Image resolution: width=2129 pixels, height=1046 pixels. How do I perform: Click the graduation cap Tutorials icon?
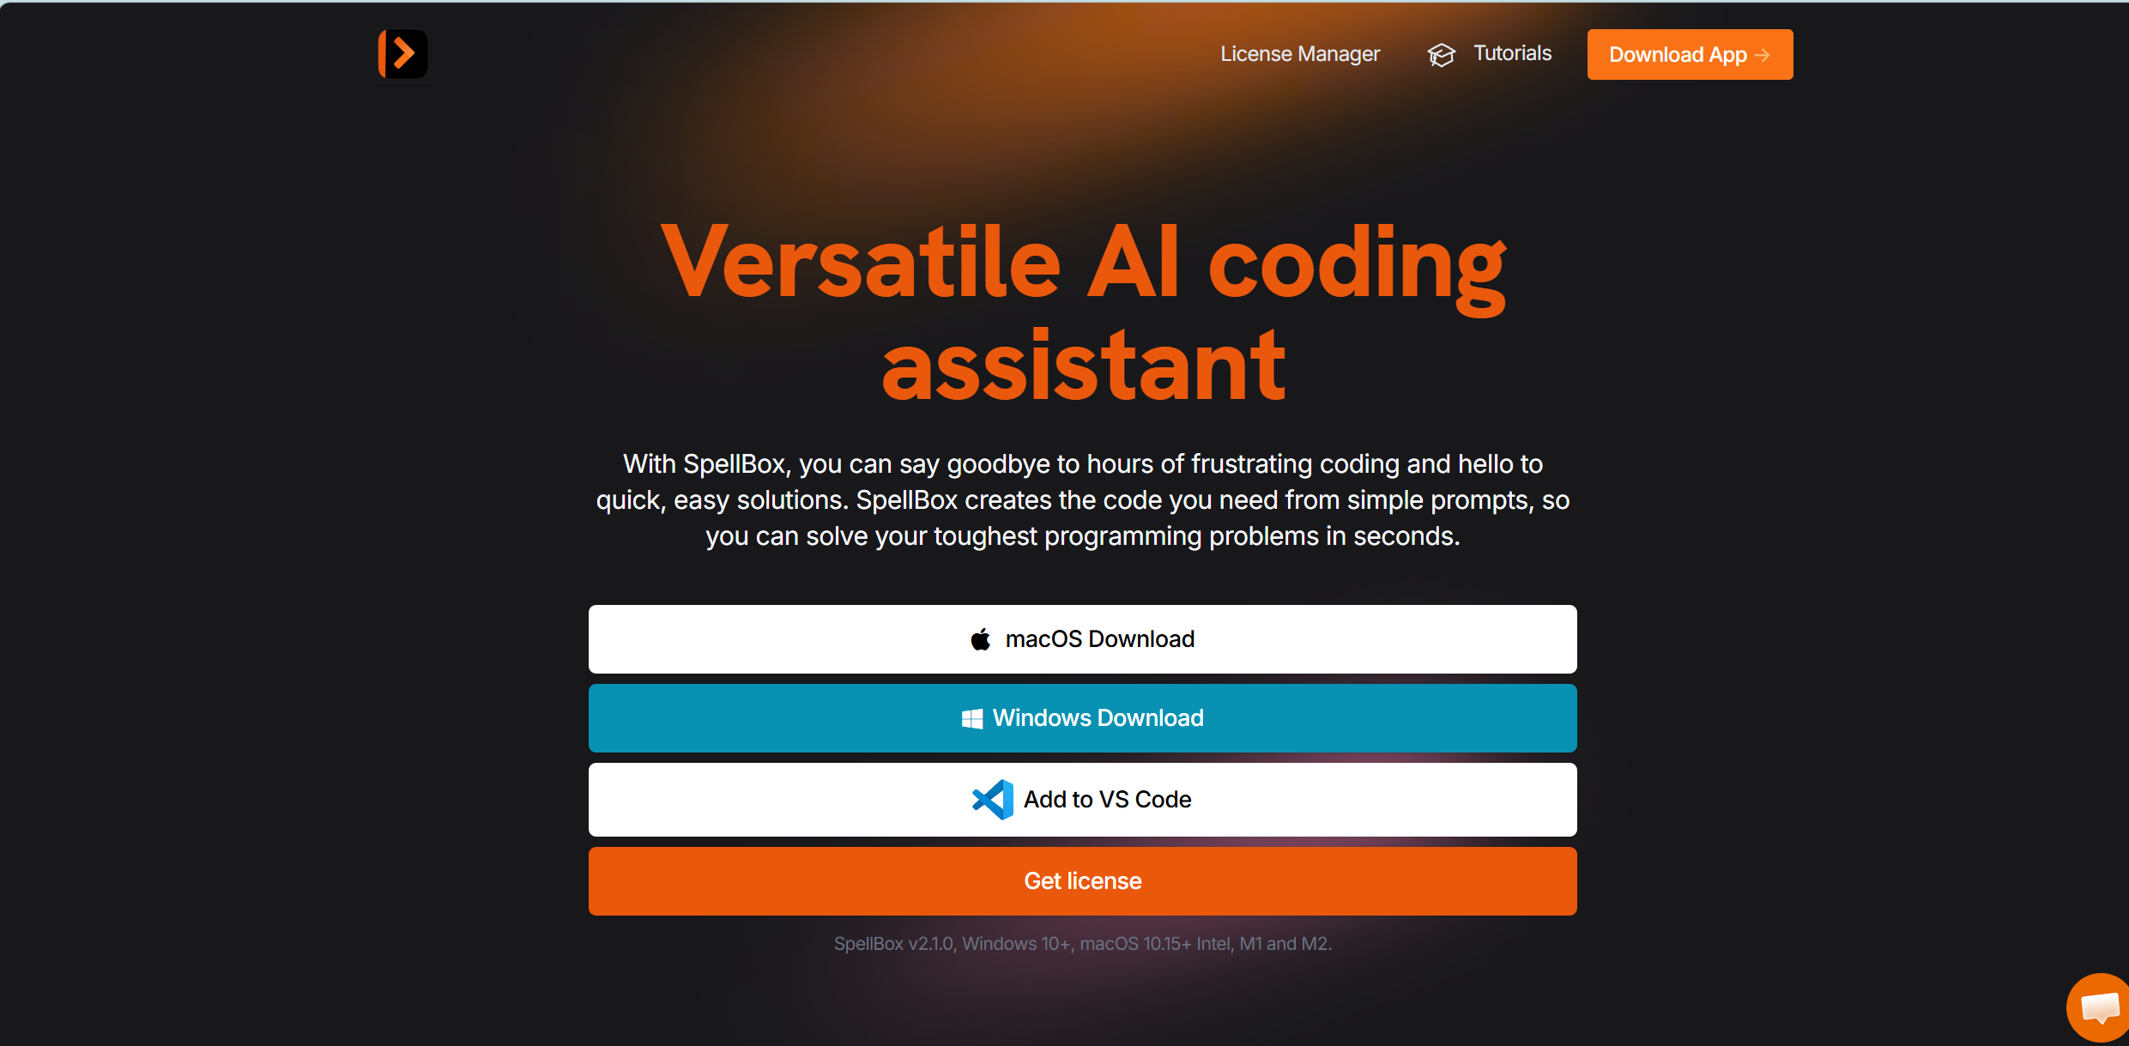point(1441,55)
